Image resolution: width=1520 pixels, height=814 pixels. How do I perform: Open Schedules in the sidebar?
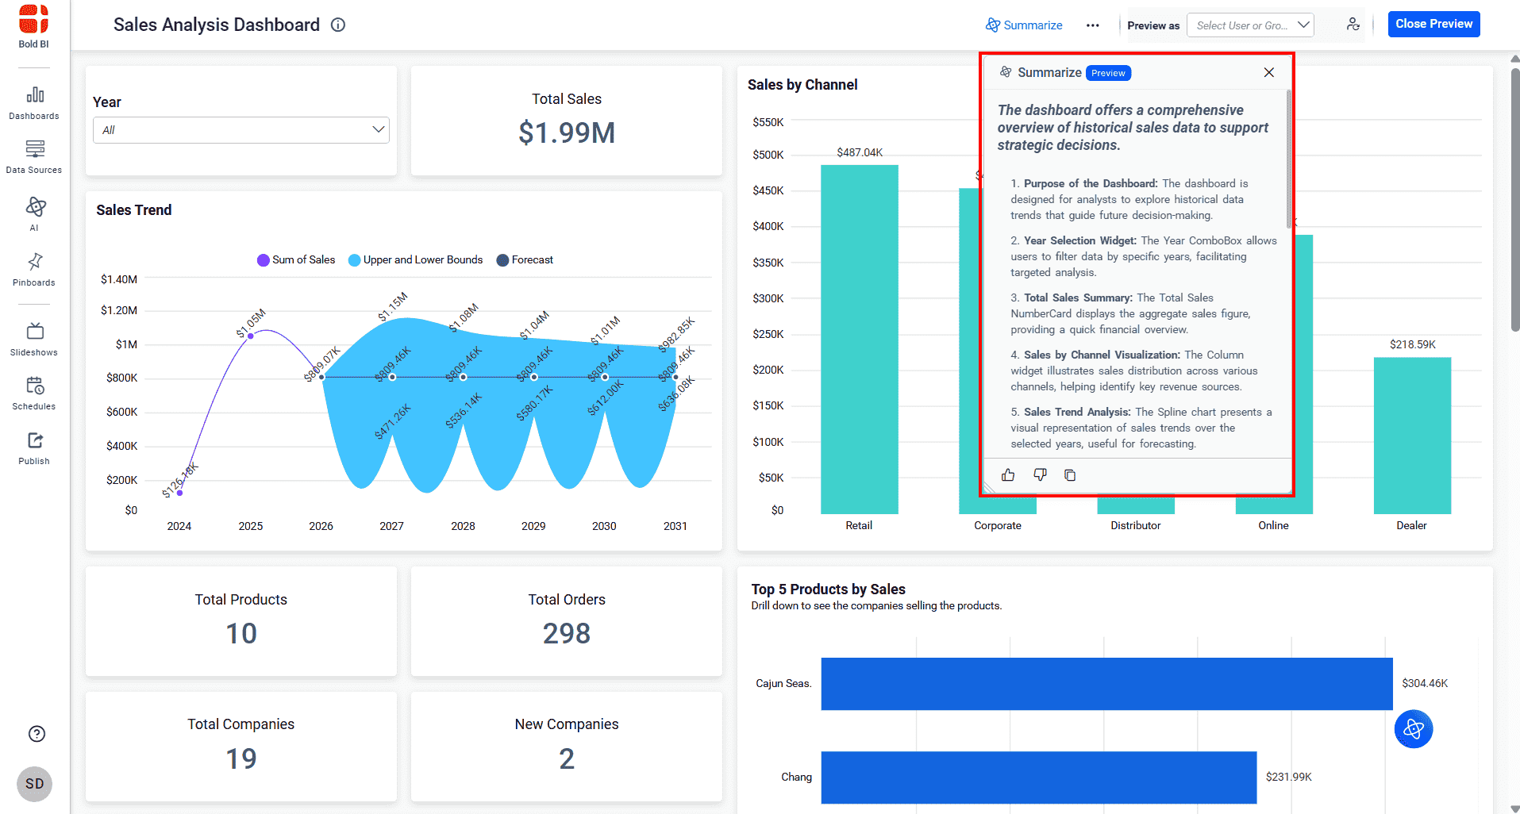tap(34, 394)
